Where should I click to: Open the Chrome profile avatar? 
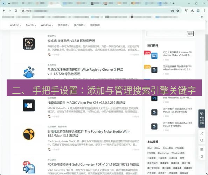pos(198,10)
